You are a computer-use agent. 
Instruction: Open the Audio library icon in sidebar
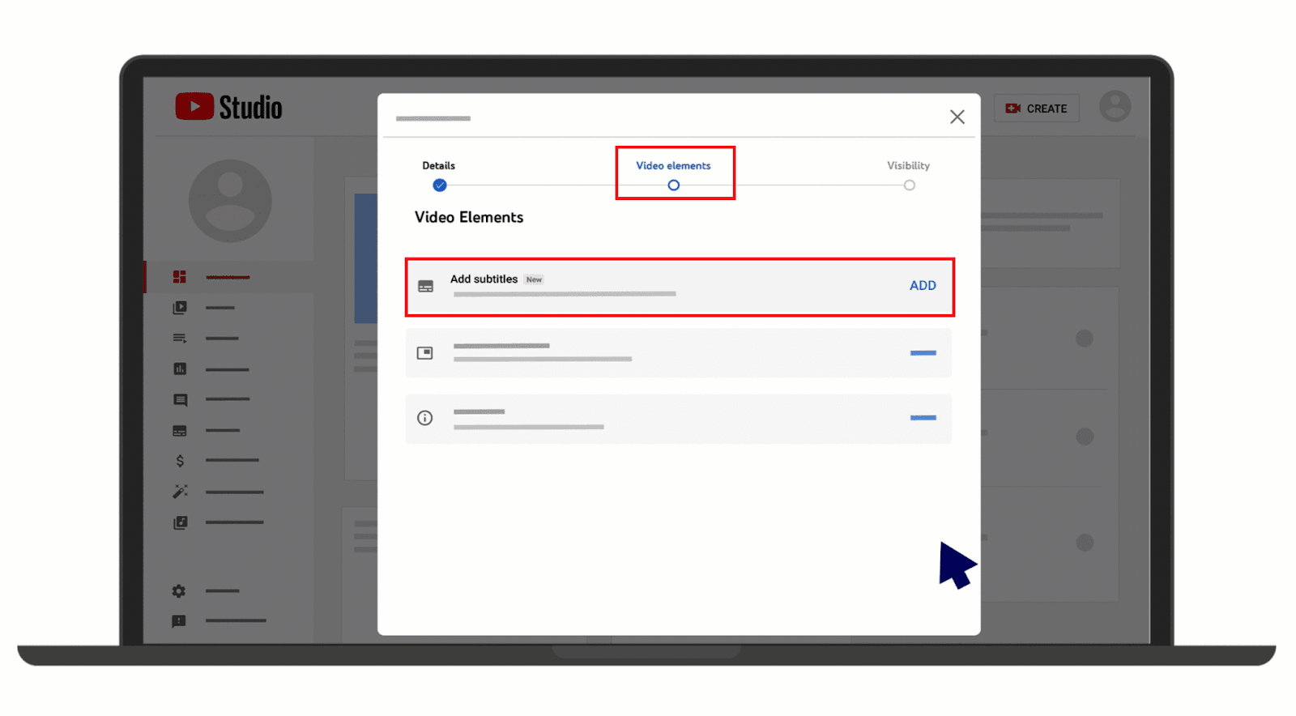point(180,522)
